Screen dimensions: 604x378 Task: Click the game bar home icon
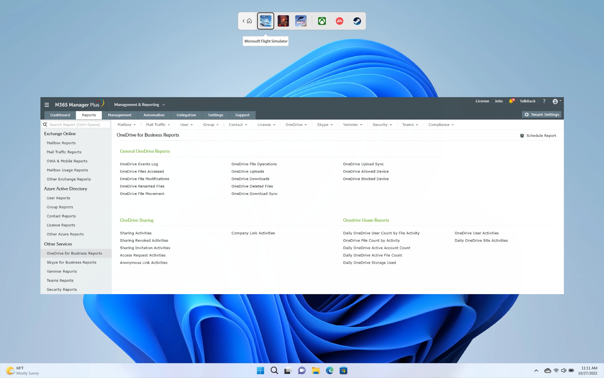pos(249,21)
